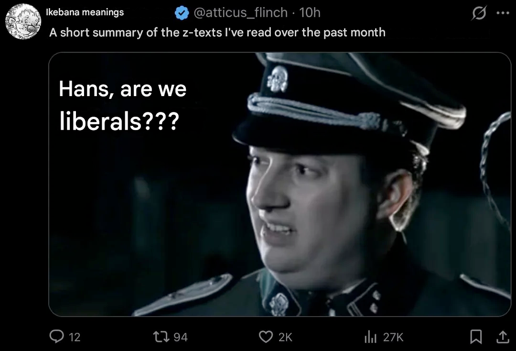
Task: Open the attached meme image
Action: coord(279,185)
